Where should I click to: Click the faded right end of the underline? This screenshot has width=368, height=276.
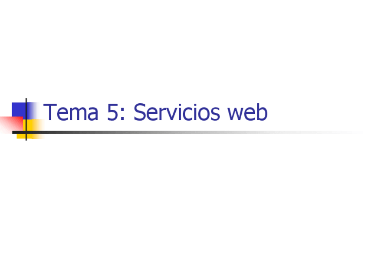[340, 132]
